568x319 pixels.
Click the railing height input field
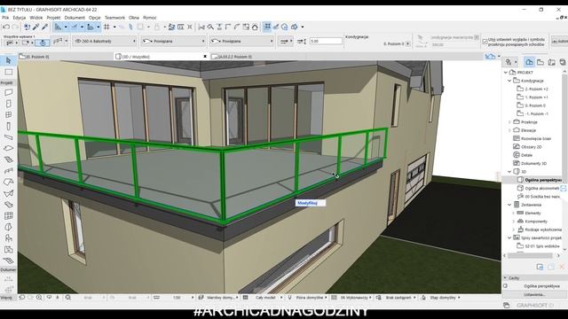click(326, 42)
